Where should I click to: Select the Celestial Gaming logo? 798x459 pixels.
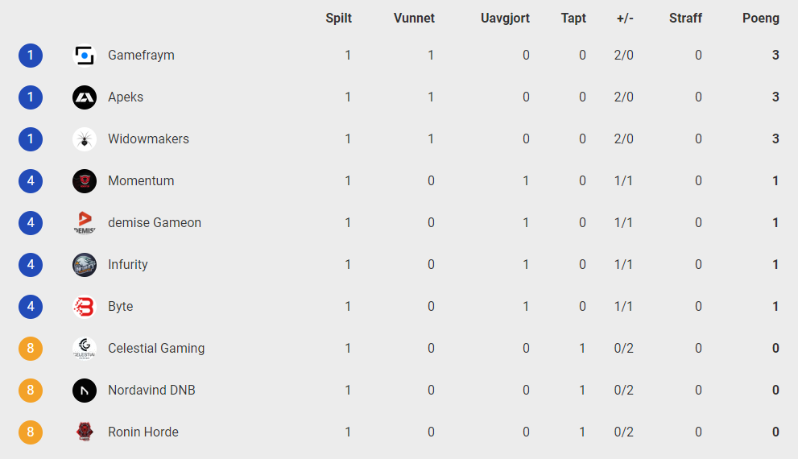85,349
